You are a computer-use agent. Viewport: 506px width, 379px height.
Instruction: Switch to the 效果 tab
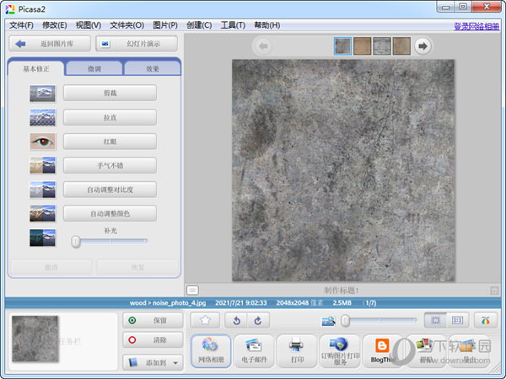pyautogui.click(x=152, y=69)
